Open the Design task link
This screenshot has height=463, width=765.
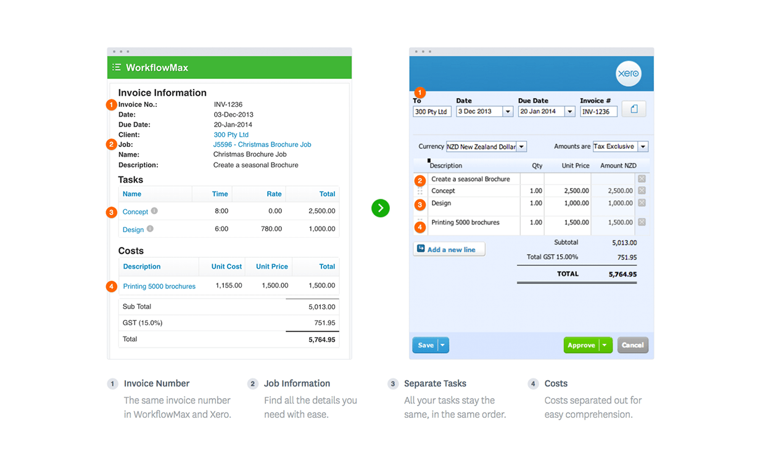tap(133, 230)
